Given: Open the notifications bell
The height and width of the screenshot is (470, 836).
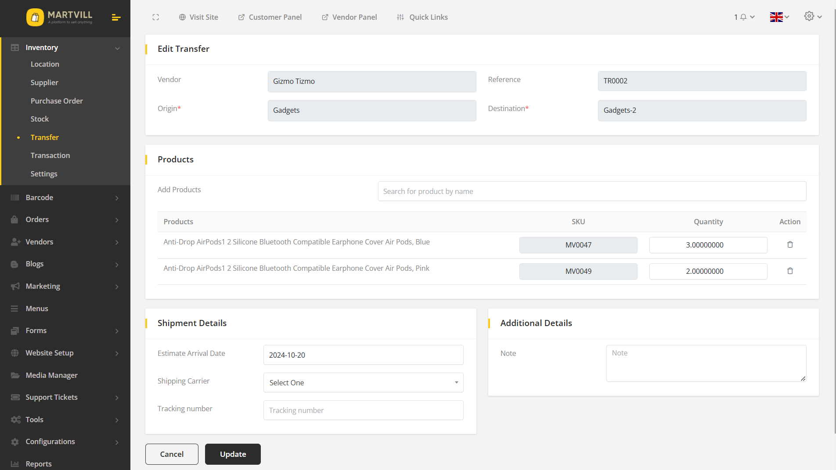Looking at the screenshot, I should (x=744, y=17).
